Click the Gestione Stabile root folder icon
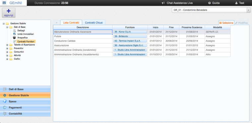Viewport: 252px width, 123px height. [7, 24]
